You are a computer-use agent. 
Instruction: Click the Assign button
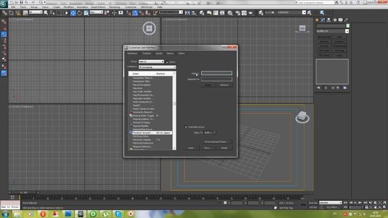point(208,85)
